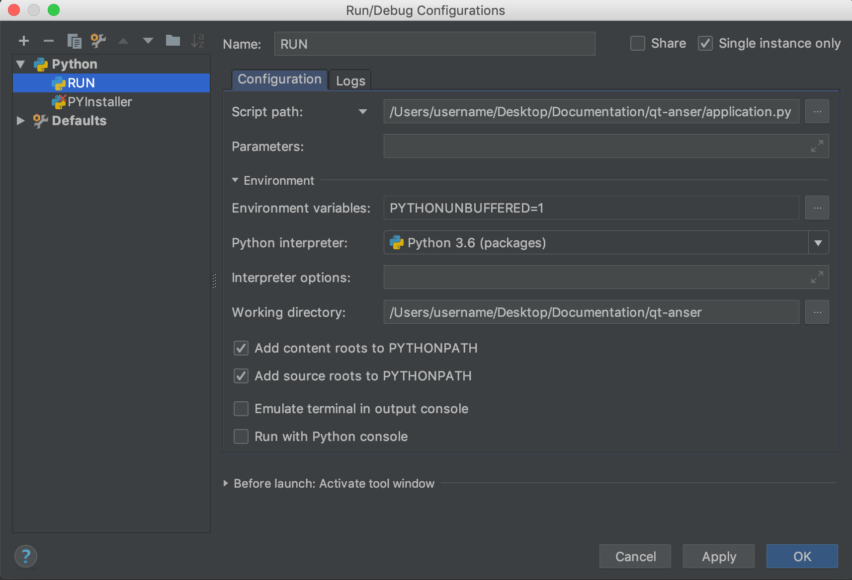Copy the selected configuration
The width and height of the screenshot is (852, 580).
click(x=74, y=41)
